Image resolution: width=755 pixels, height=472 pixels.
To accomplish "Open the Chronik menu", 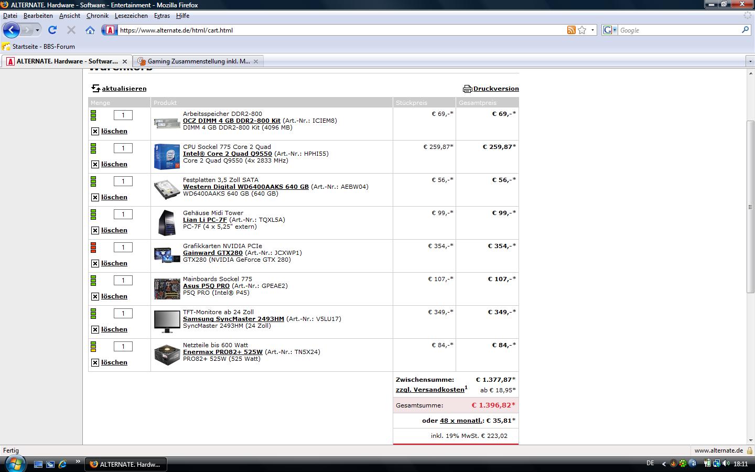I will [x=98, y=16].
